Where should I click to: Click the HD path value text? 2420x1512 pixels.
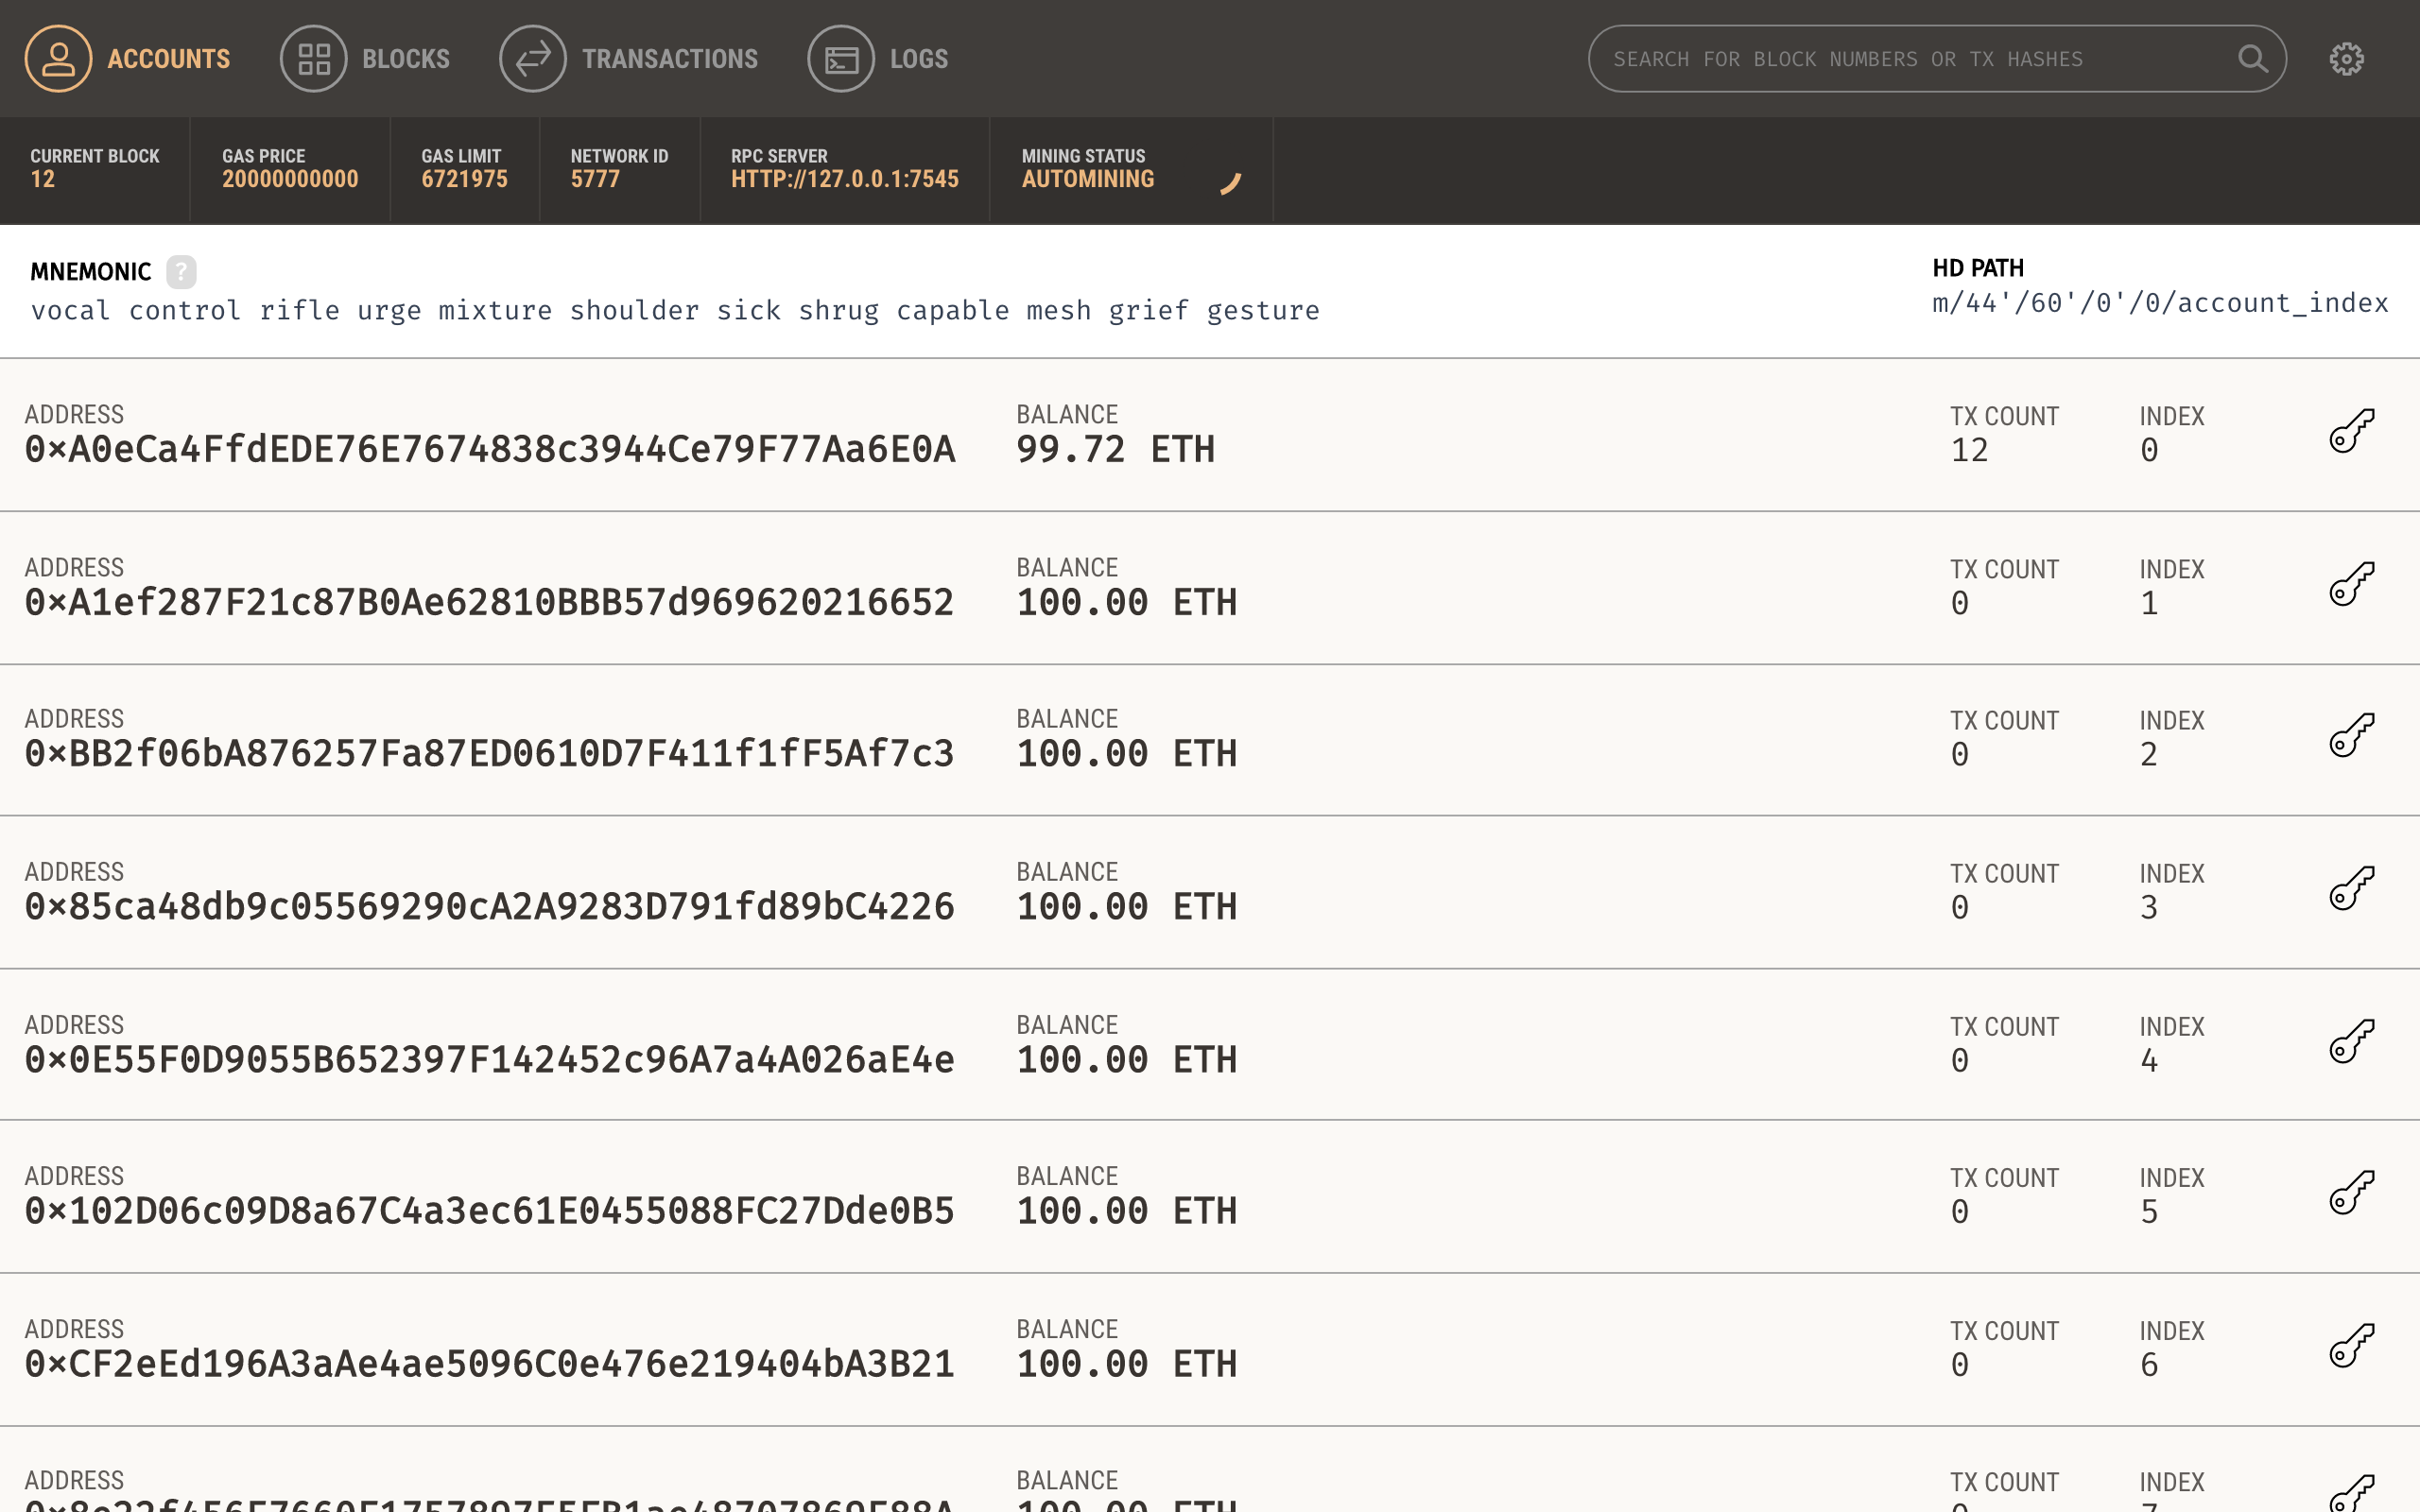click(2160, 303)
